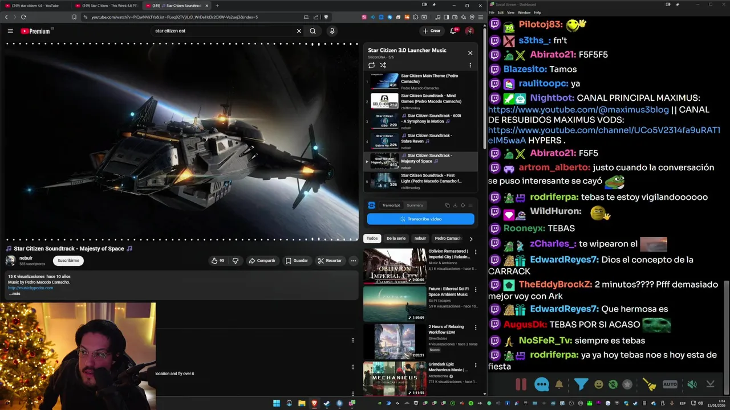Screen dimensions: 730x410
Task: Open the musicbypedro.com link
Action: point(30,288)
